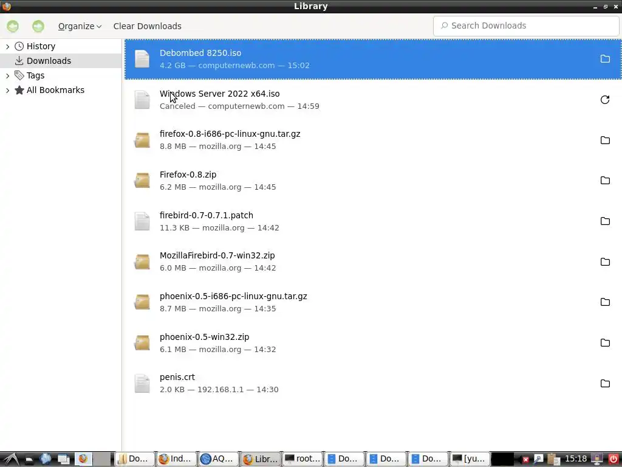The height and width of the screenshot is (467, 622).
Task: Open containing folder for the .crt file
Action: (605, 383)
